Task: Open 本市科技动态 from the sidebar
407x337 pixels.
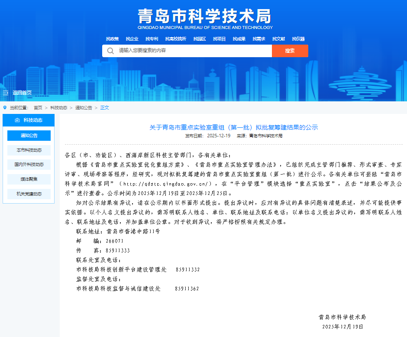Action: [x=29, y=150]
